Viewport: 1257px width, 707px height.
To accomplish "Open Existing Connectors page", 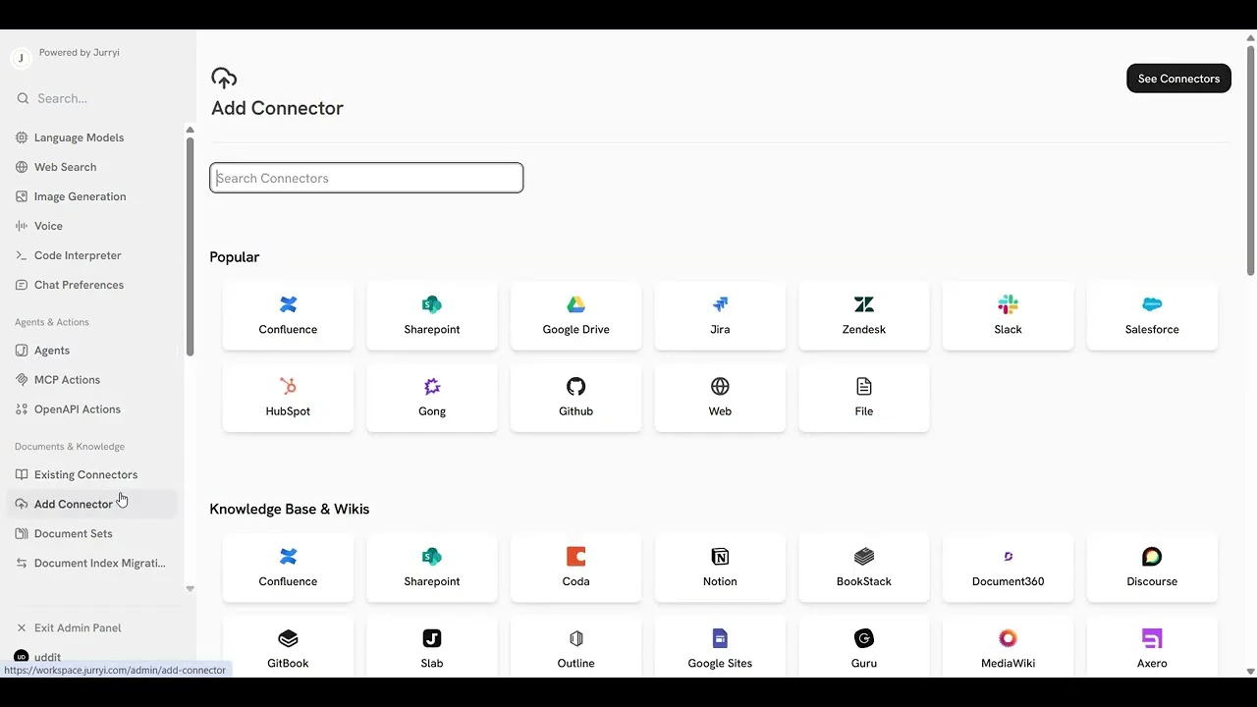I will click(x=91, y=474).
